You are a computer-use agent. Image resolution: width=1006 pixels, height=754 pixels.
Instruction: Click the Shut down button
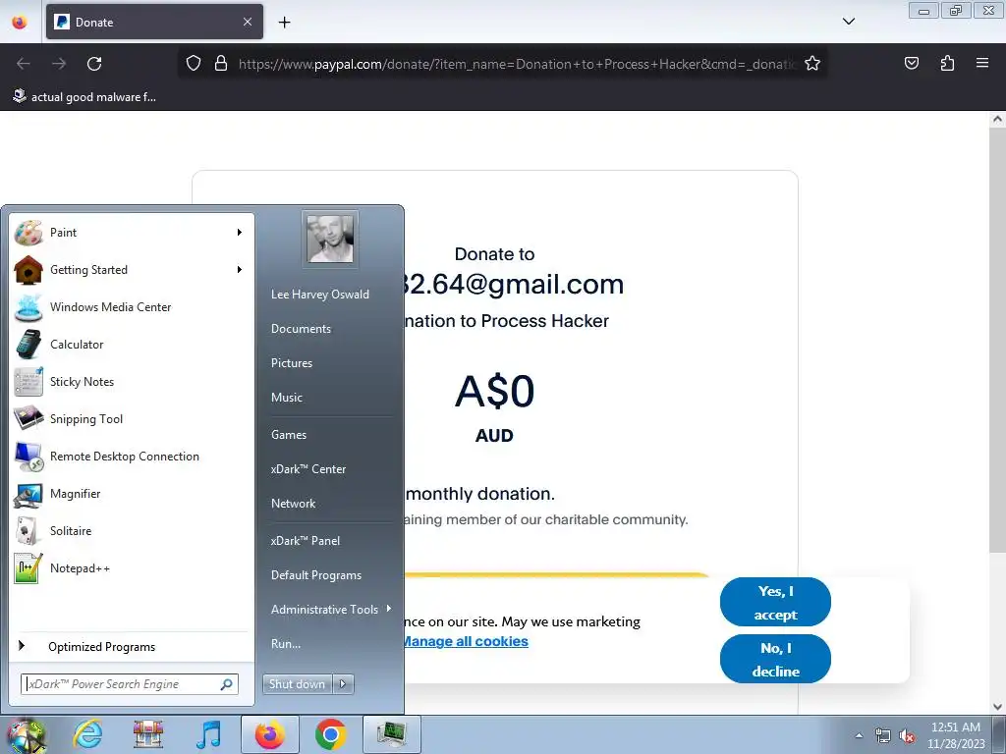click(297, 684)
